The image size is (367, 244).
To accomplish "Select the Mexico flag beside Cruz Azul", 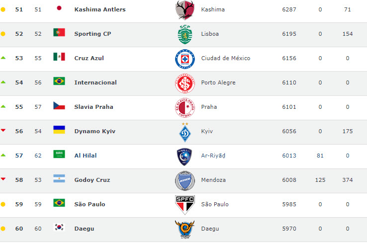I will tap(59, 57).
